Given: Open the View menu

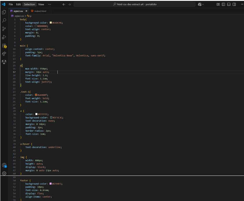Looking at the screenshot, I should tap(41, 4).
